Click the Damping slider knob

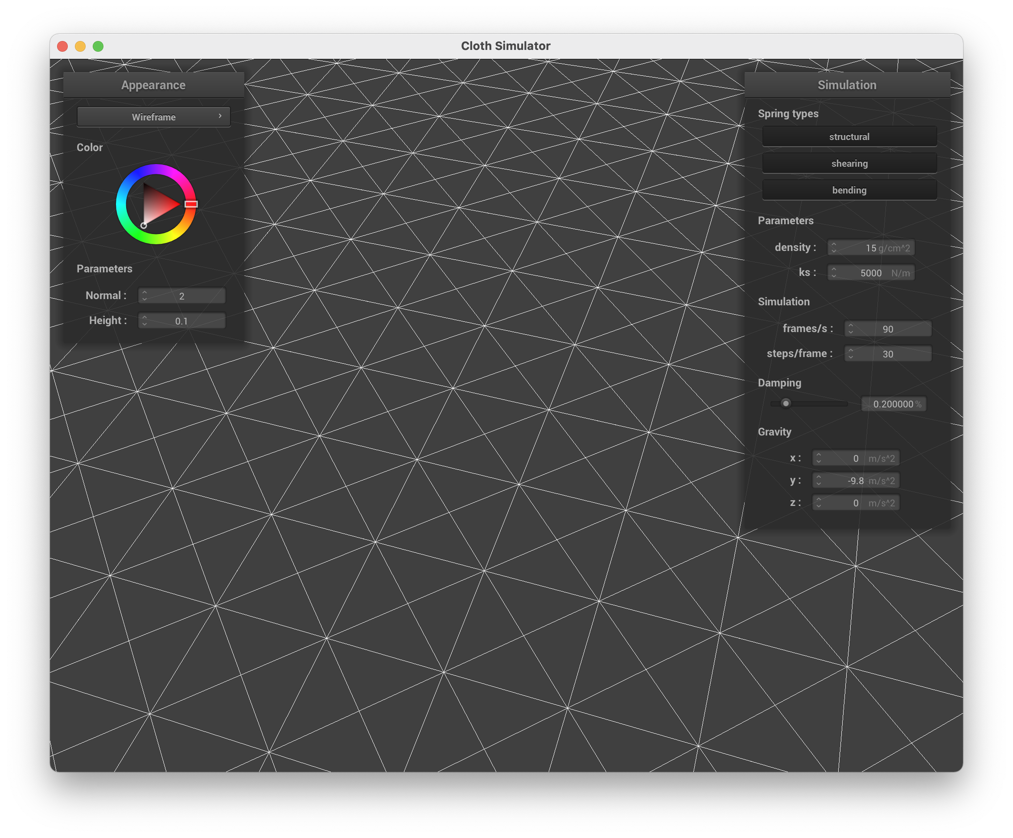pos(786,403)
